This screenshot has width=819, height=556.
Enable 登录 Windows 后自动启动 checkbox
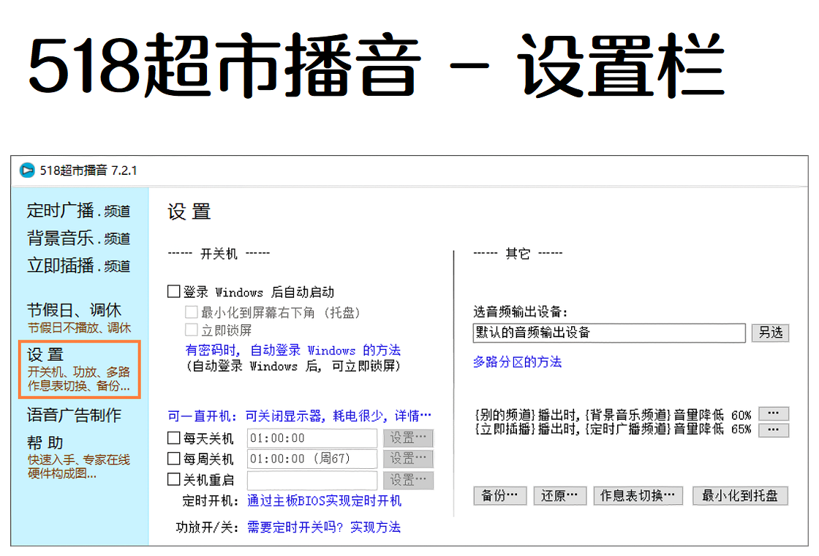174,292
